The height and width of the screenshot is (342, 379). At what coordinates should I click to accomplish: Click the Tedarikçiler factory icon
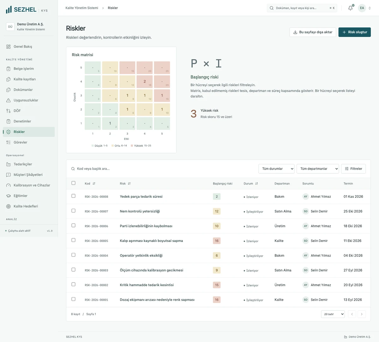coord(9,164)
